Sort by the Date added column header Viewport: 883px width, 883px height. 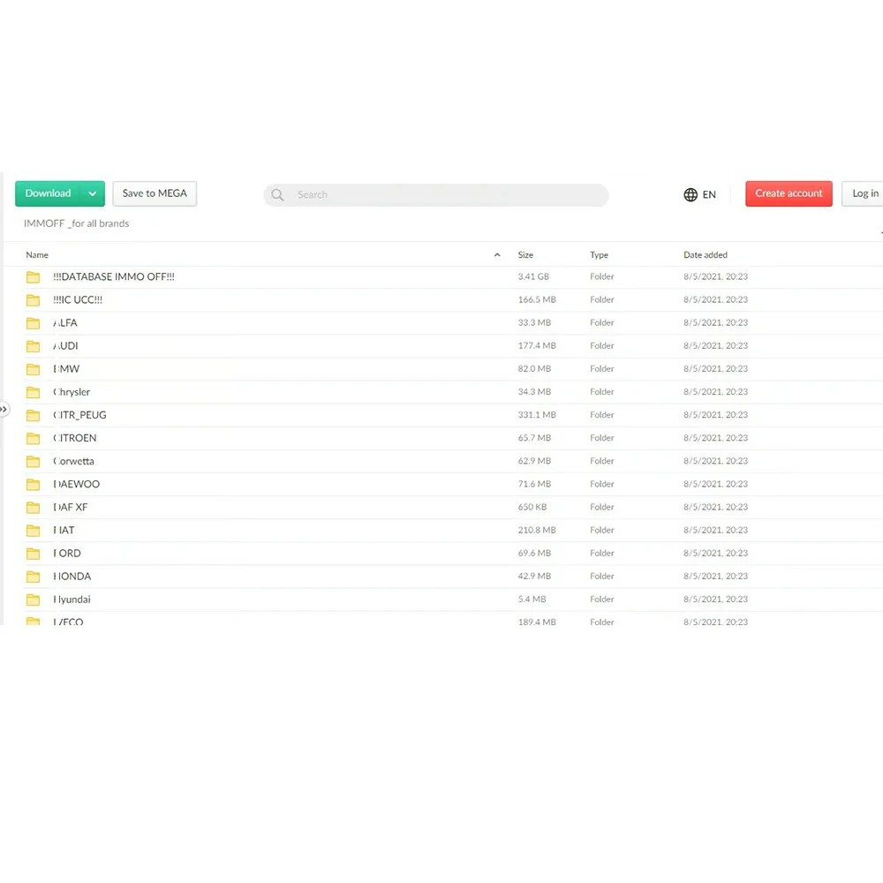(706, 255)
